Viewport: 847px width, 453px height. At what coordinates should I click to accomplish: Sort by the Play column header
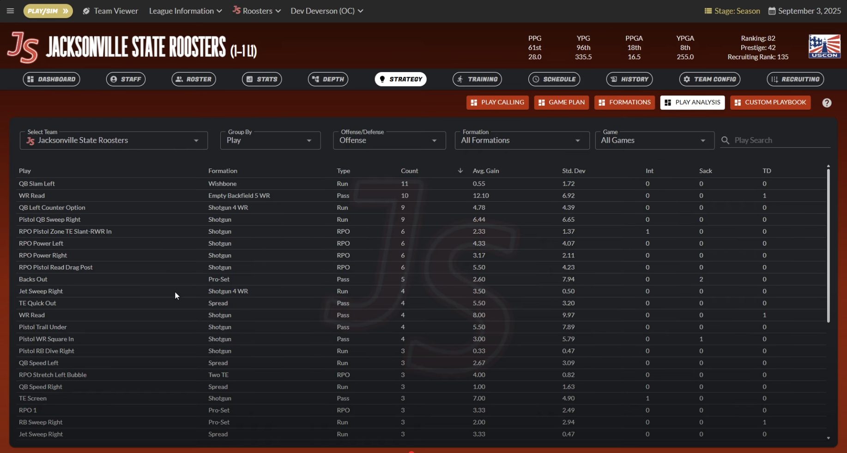click(25, 171)
